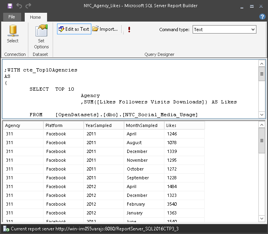Click the Import... button
The height and width of the screenshot is (234, 268).
pyautogui.click(x=105, y=29)
